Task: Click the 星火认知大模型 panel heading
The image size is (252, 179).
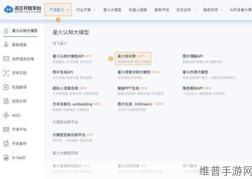Action: point(71,32)
